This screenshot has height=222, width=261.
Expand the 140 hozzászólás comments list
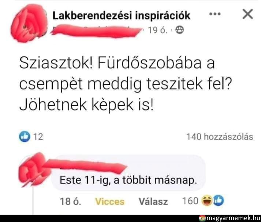point(220,137)
